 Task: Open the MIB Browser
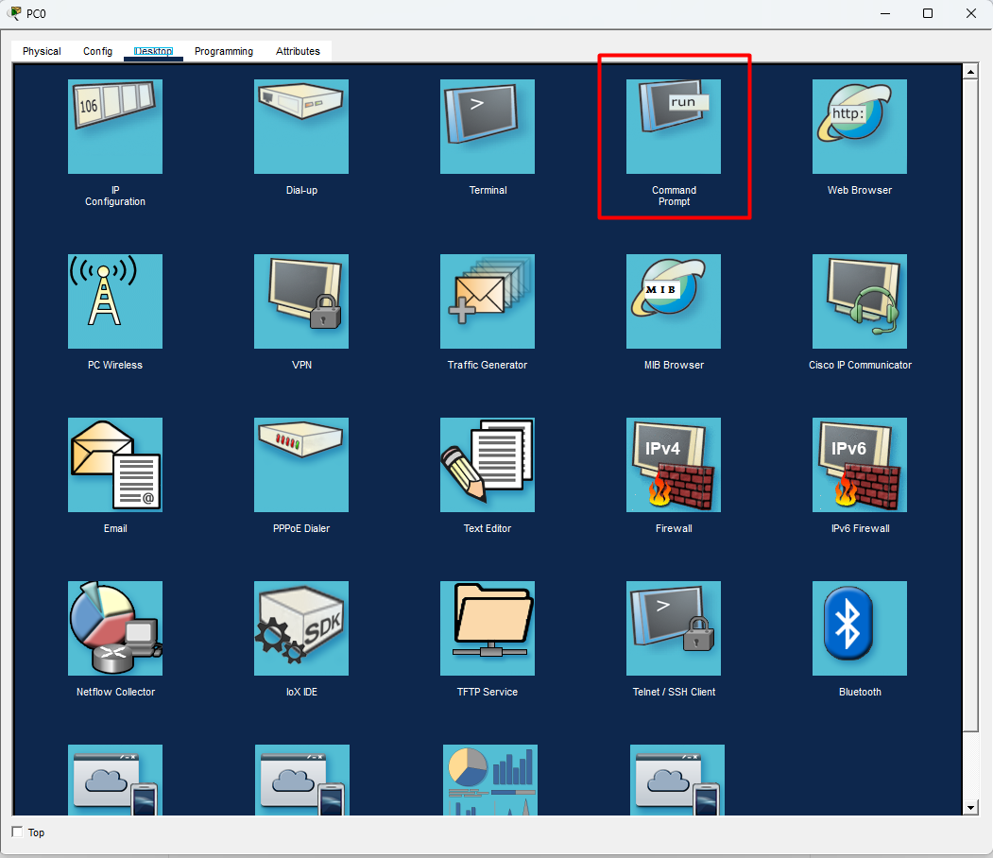[x=674, y=301]
